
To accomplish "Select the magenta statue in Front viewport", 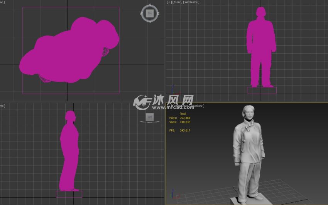I will [x=261, y=46].
